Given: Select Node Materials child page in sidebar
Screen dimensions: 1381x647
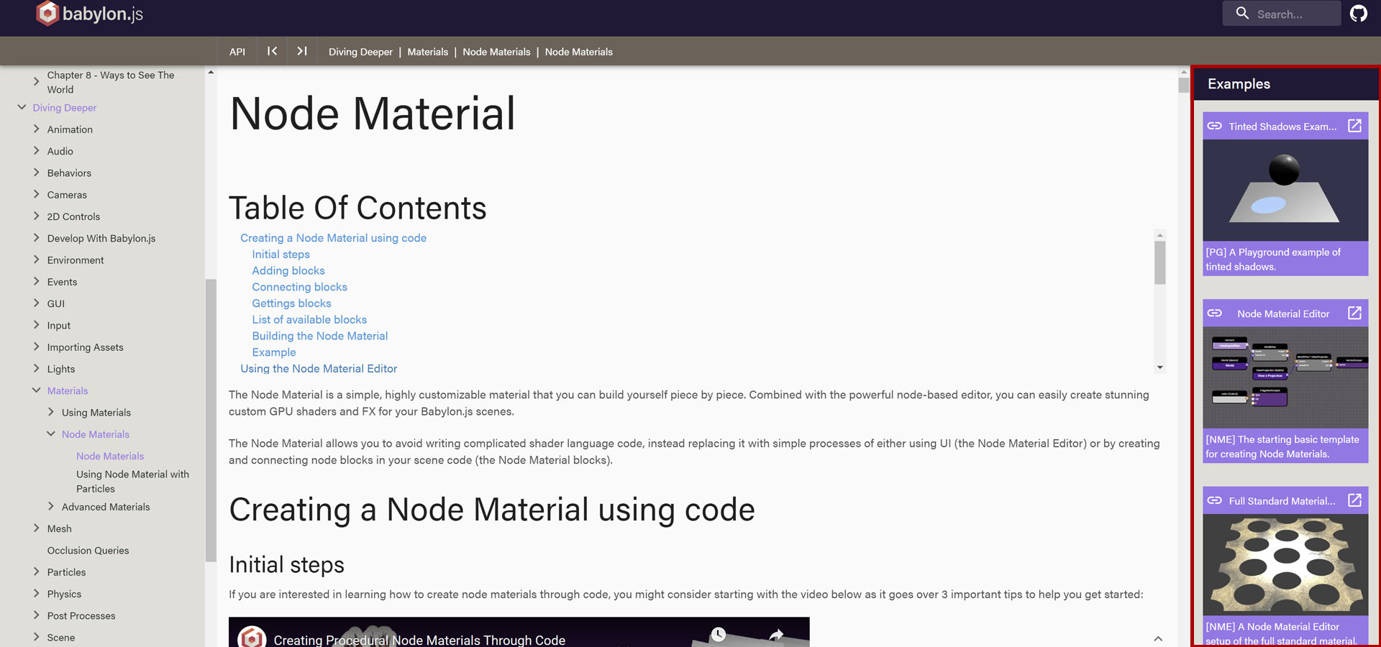Looking at the screenshot, I should [110, 456].
